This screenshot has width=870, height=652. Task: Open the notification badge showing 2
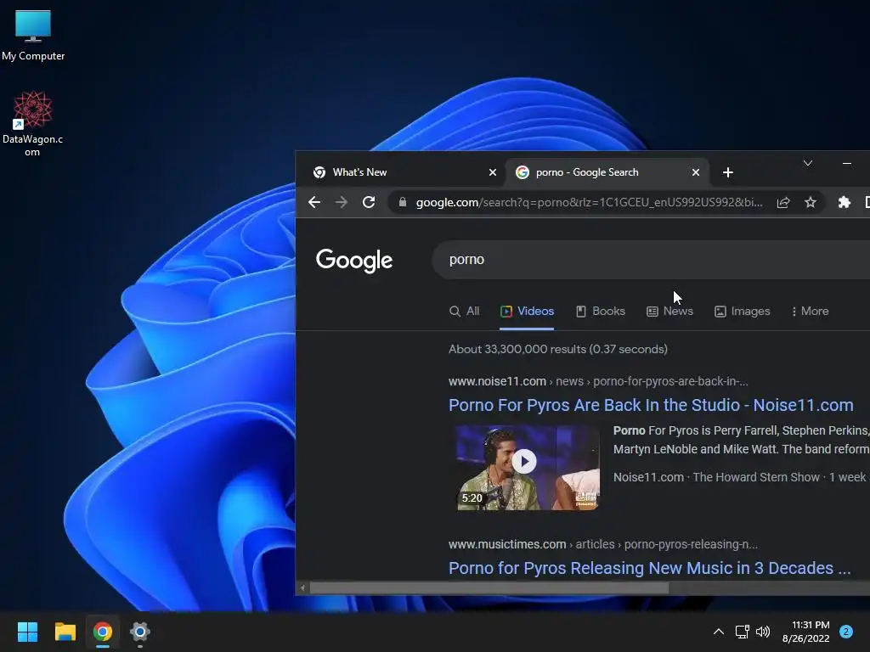(846, 632)
